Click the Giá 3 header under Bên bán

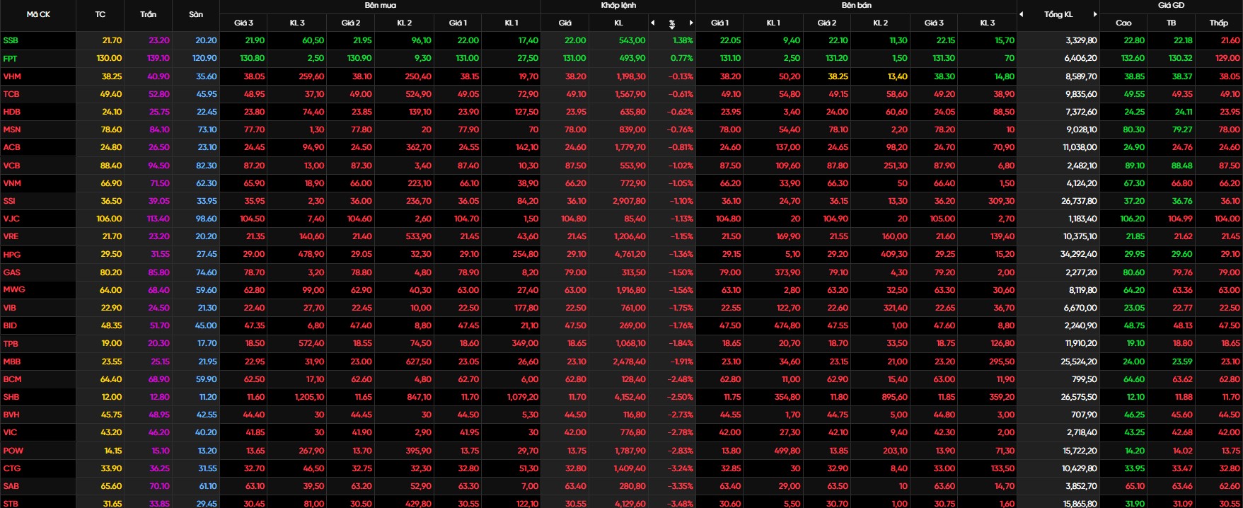(934, 23)
